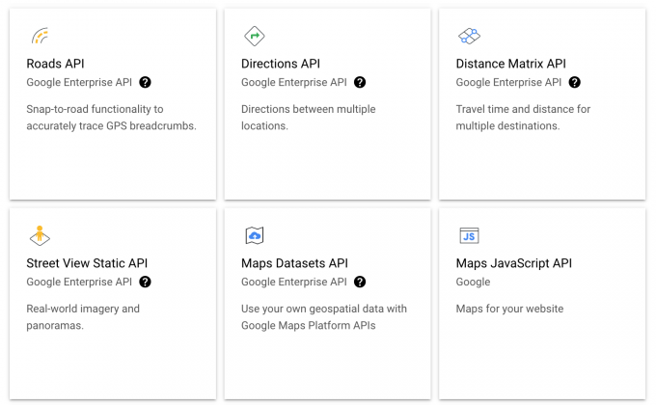The image size is (656, 405).
Task: Click 'Google Enterprise API' label on Street View card
Action: tap(79, 282)
